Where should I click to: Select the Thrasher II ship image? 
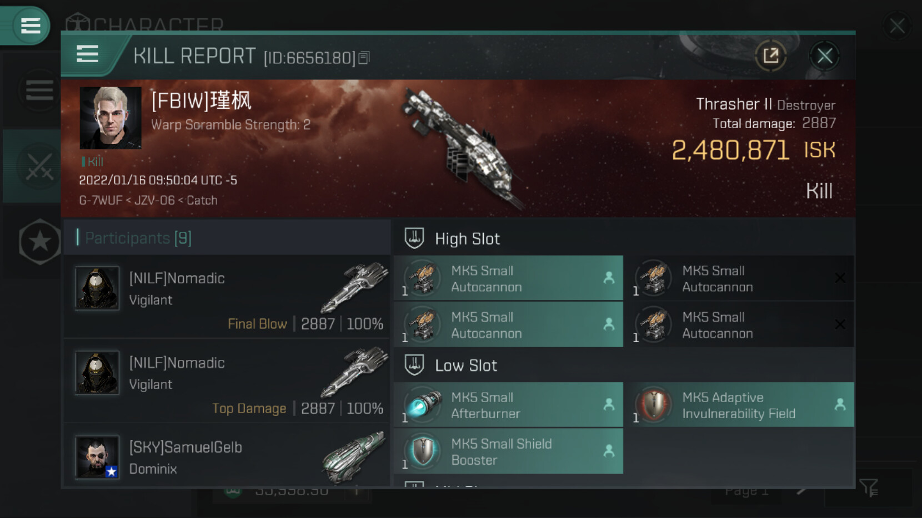click(464, 147)
